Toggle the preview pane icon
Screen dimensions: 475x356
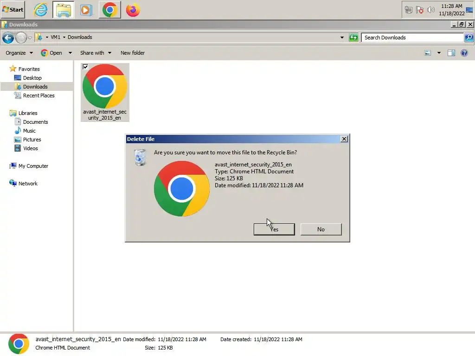tap(451, 53)
